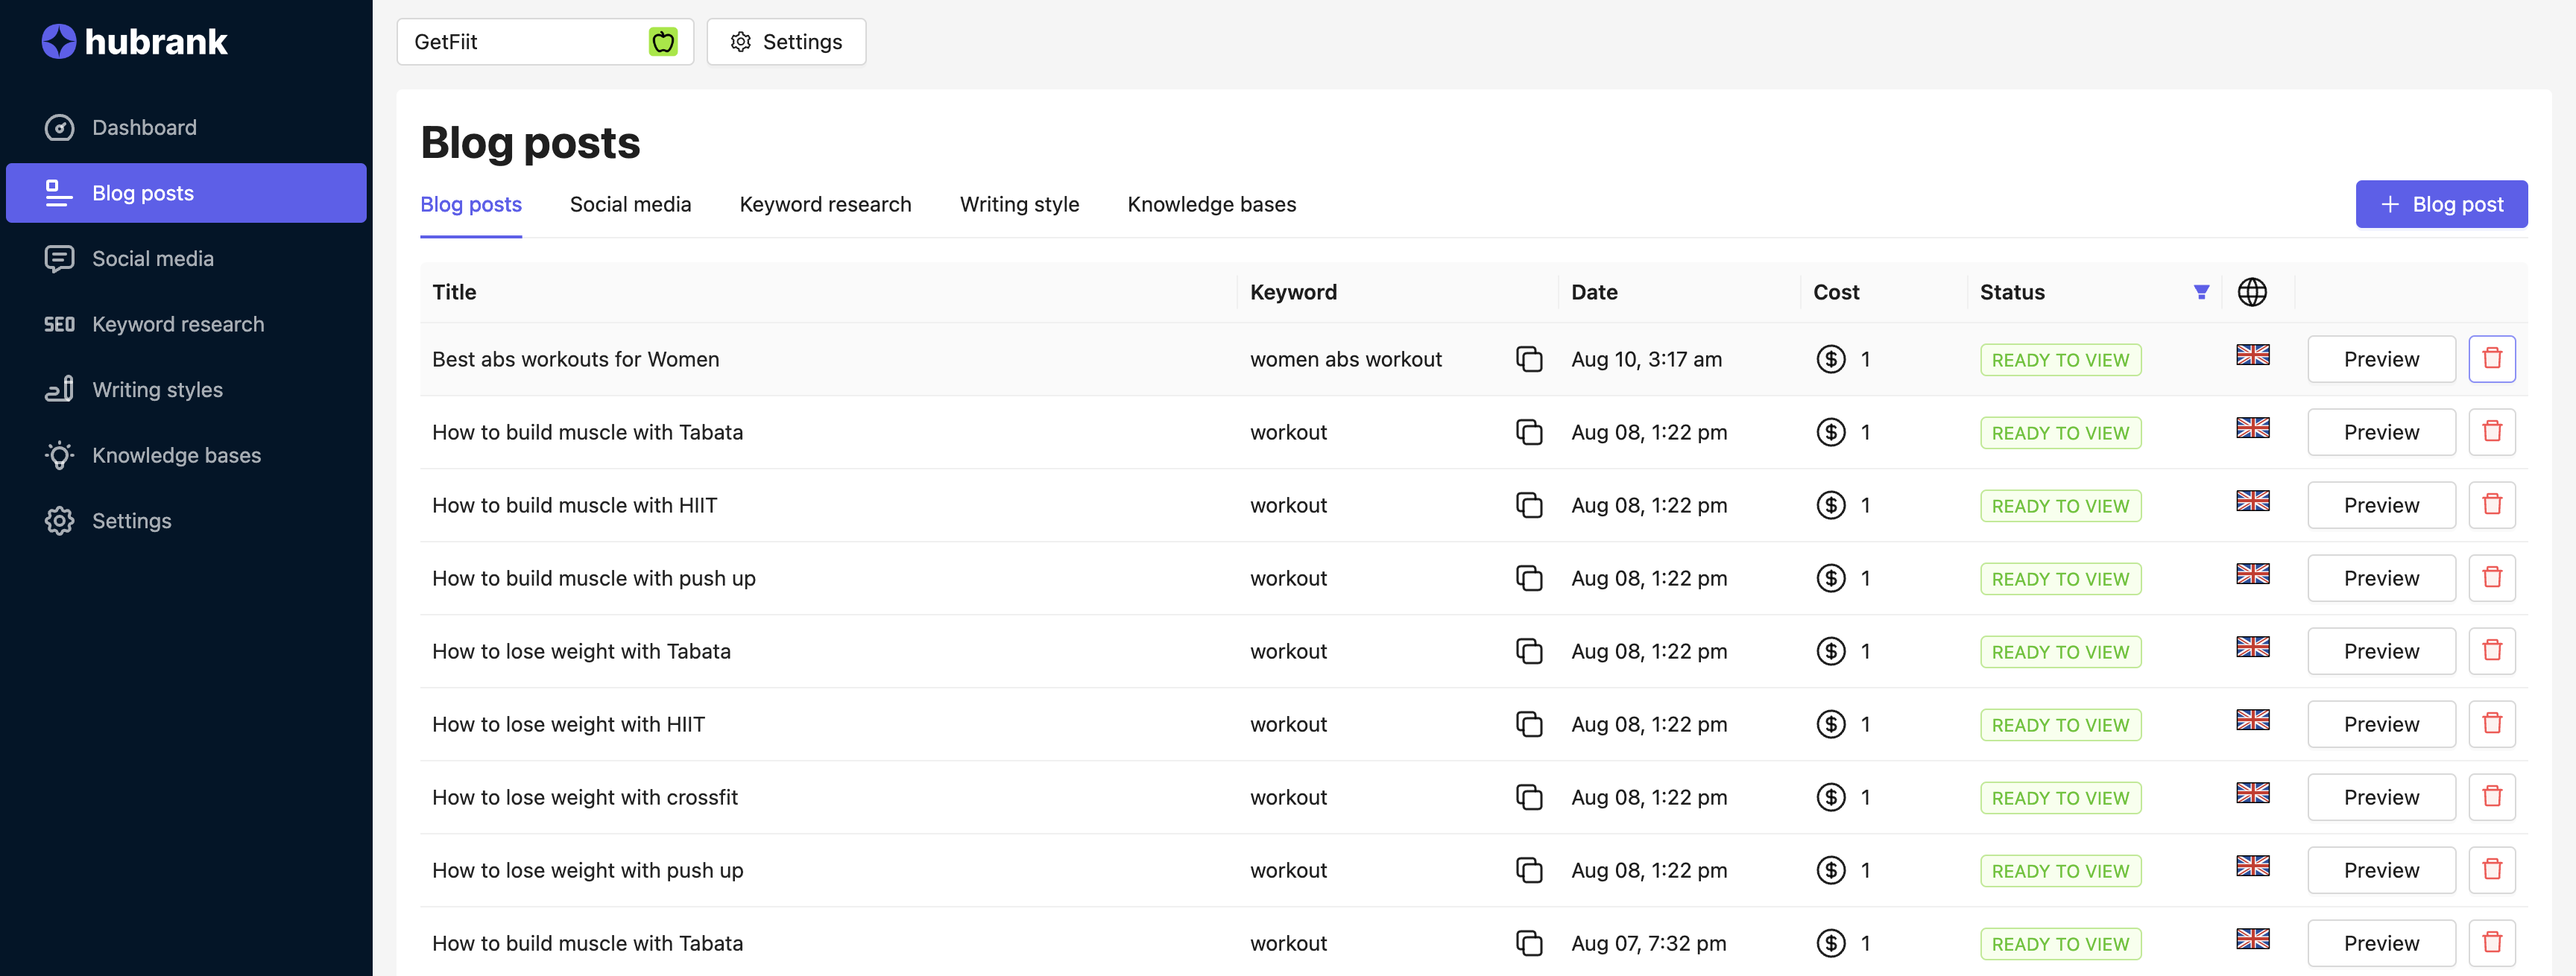Delete the 'Best abs workouts for Women' post
2576x976 pixels.
(2491, 359)
